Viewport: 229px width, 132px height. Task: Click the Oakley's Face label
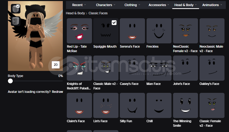point(209,84)
